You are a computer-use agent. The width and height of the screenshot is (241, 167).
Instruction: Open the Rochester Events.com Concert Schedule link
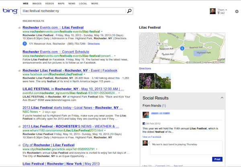[56, 52]
